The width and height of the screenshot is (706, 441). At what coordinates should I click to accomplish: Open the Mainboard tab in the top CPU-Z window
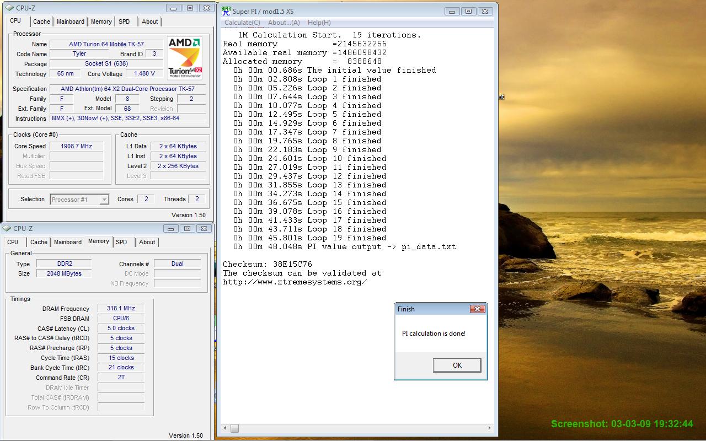coord(71,21)
